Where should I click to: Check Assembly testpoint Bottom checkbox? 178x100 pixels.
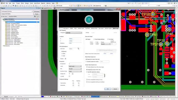78,85
